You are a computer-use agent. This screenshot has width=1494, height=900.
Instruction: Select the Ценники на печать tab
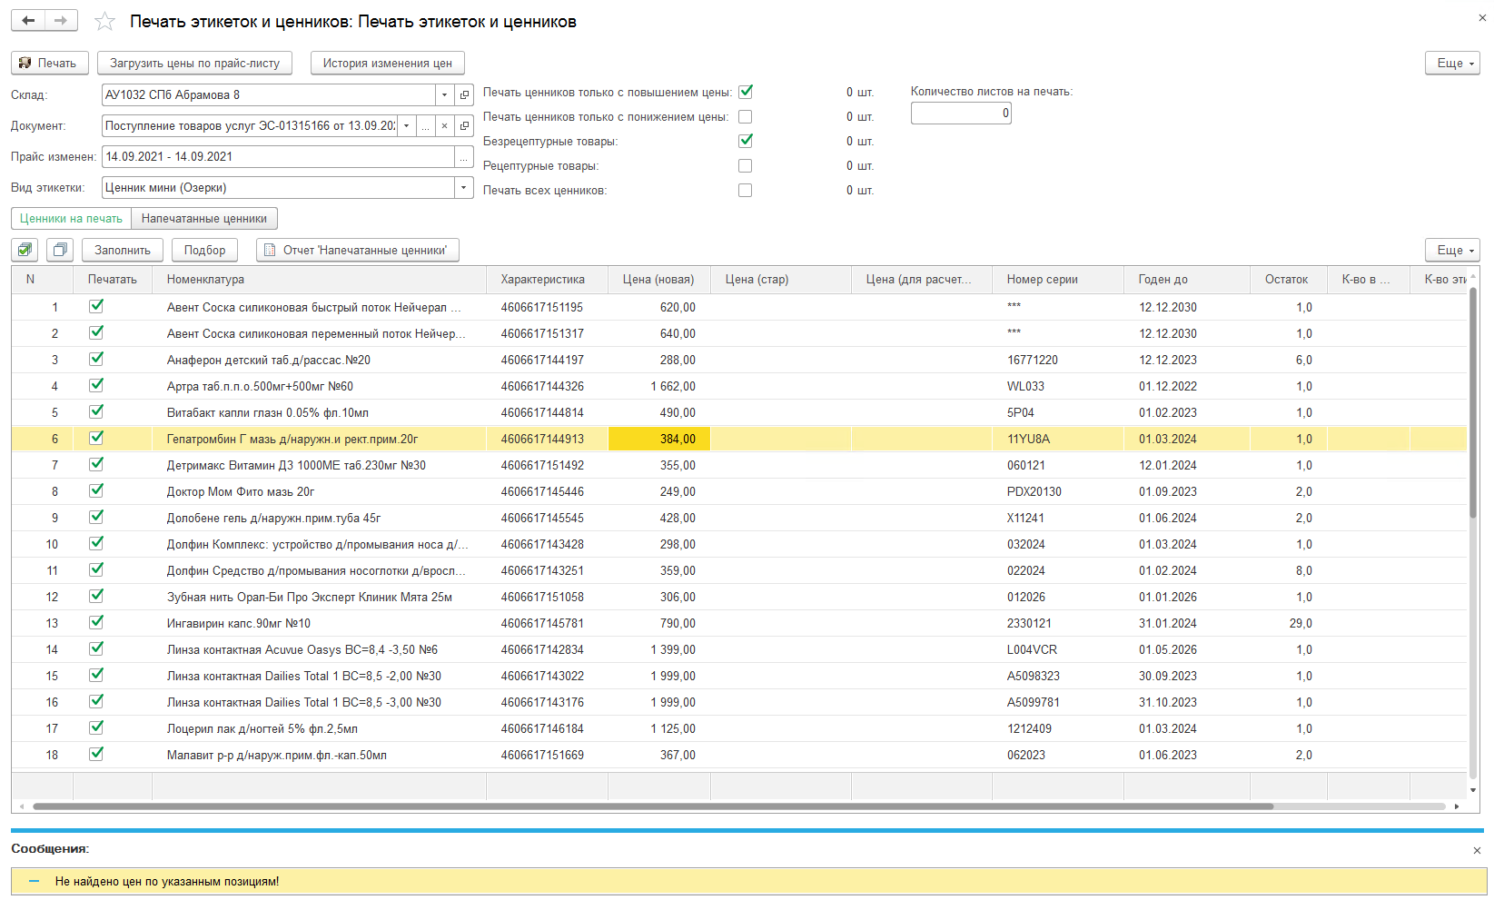pyautogui.click(x=71, y=219)
